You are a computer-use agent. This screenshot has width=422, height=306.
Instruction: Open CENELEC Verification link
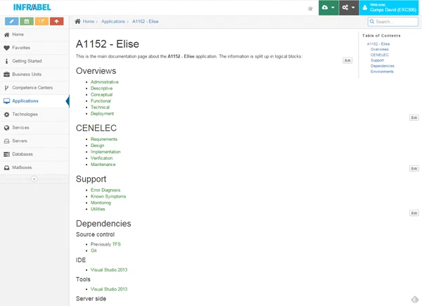click(101, 158)
